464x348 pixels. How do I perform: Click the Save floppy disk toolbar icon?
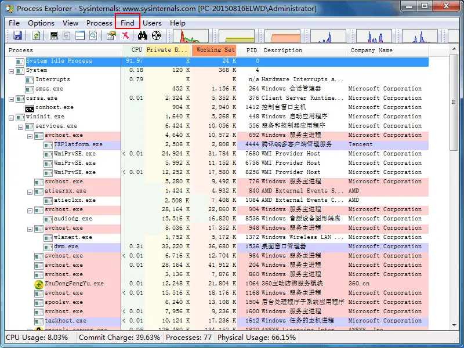[17, 36]
